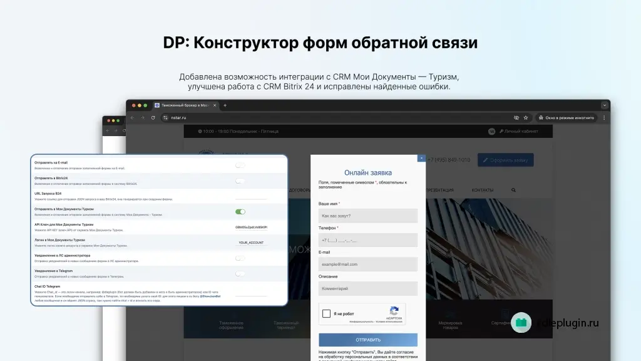Close the Онлайн заявка popup
The height and width of the screenshot is (361, 641).
421,158
